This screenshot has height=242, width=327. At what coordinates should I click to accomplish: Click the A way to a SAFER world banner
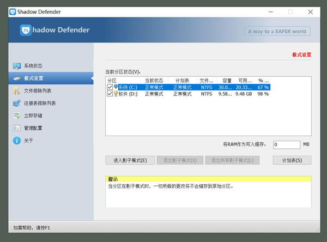[x=277, y=31]
